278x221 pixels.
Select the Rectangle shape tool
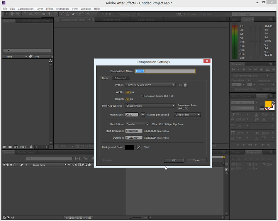click(x=44, y=14)
